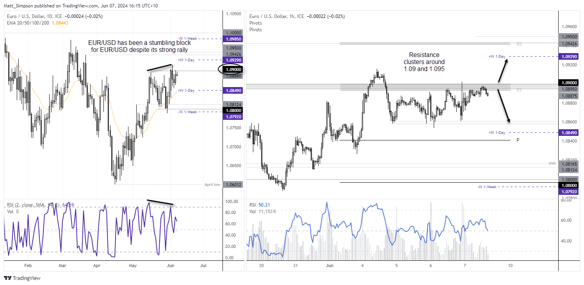This screenshot has width=584, height=285.
Task: Click the purple 1.07920 label on 1h chart
Action: tap(568, 192)
